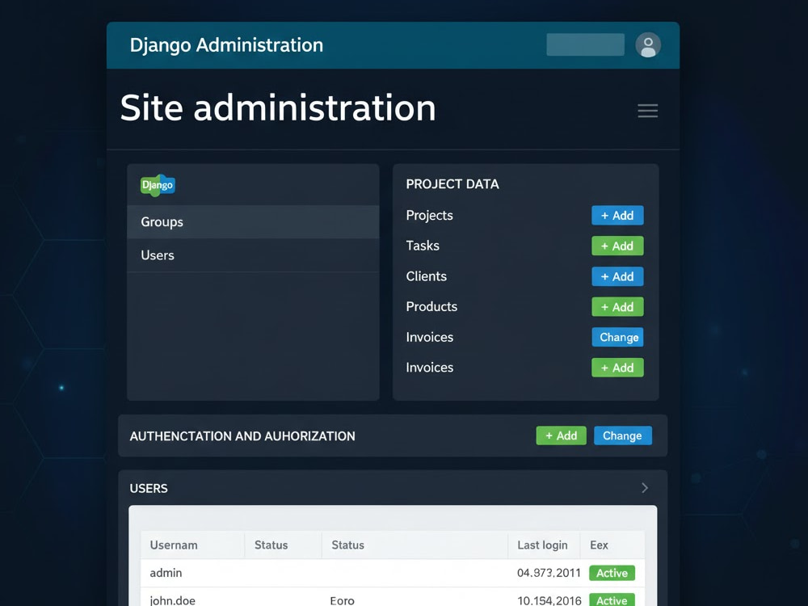Open the admin user row

(393, 573)
